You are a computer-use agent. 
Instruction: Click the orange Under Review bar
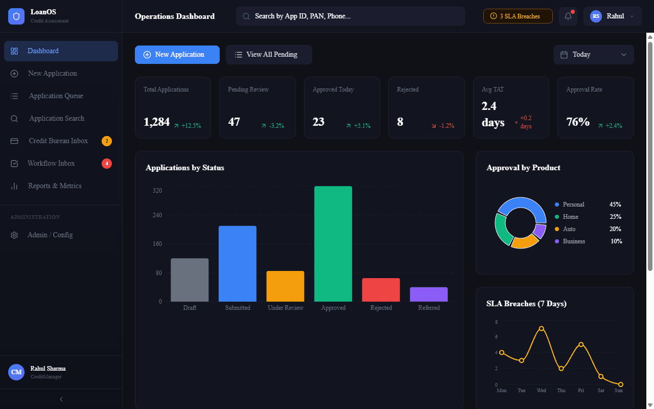tap(285, 286)
